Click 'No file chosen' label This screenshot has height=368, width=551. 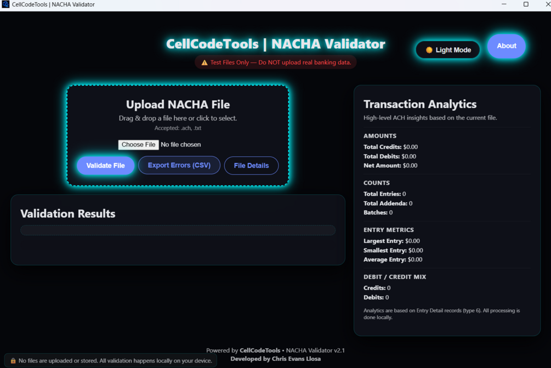[180, 144]
